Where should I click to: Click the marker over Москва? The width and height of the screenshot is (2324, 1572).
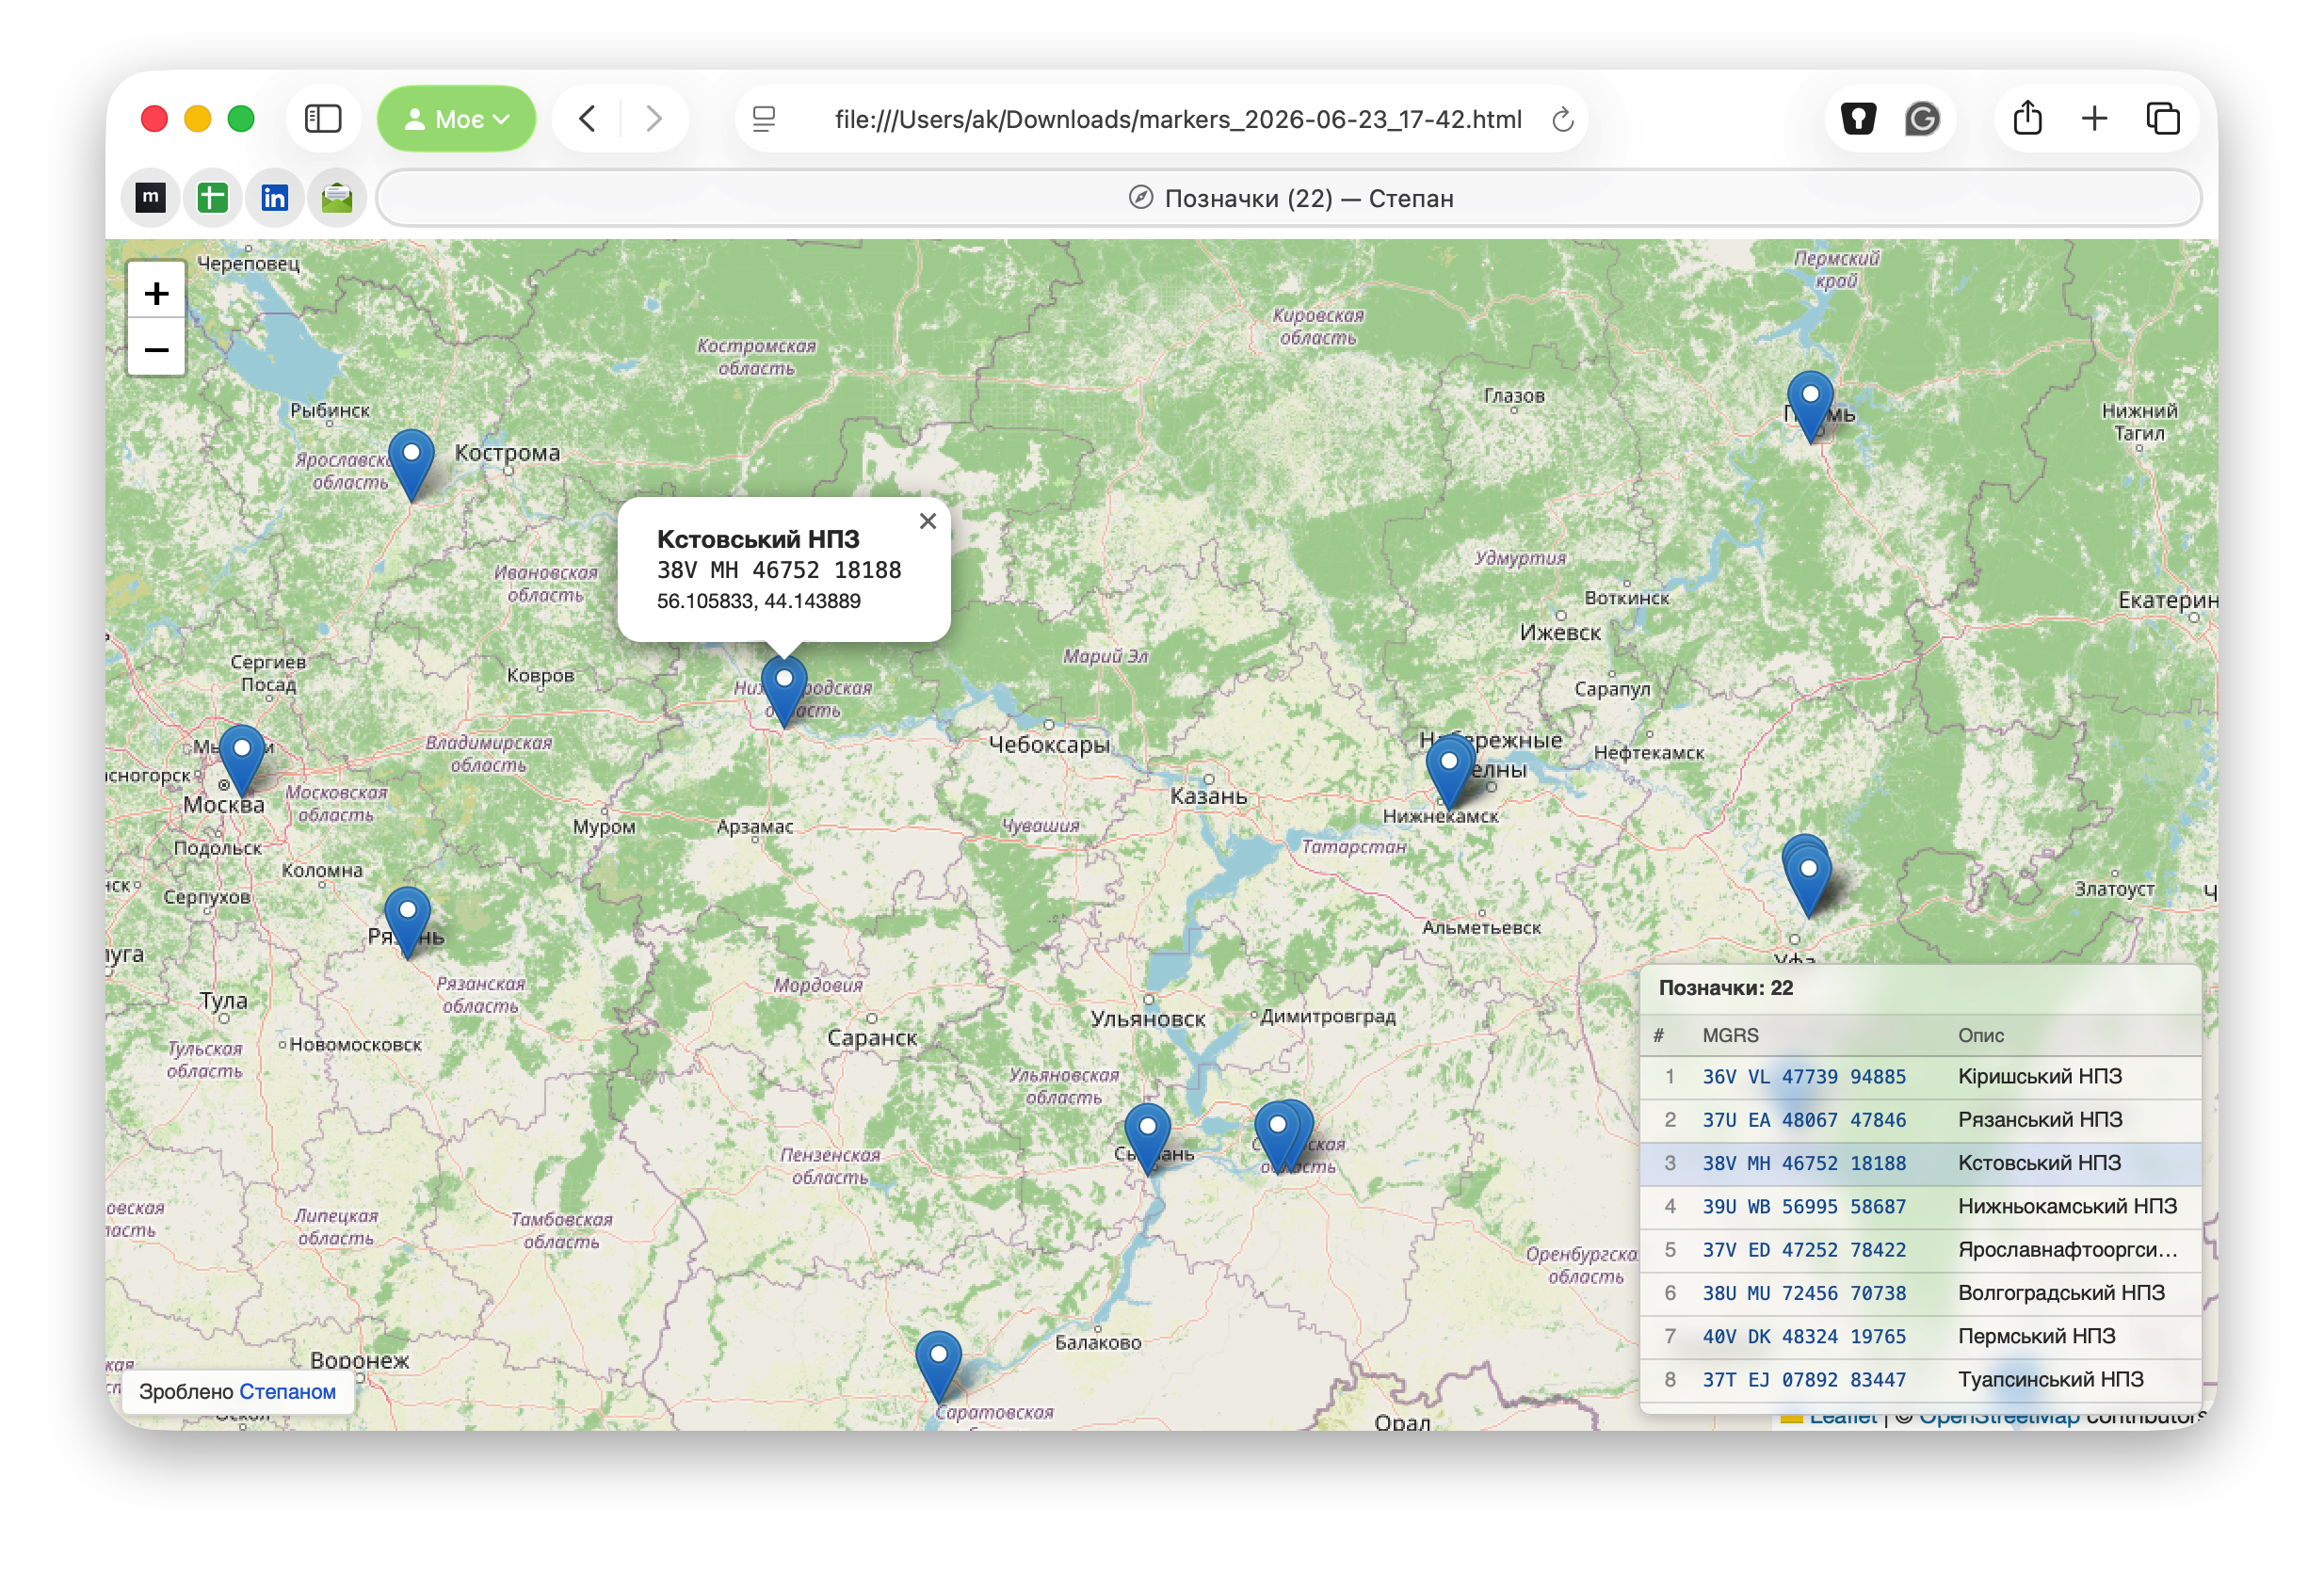pyautogui.click(x=242, y=760)
